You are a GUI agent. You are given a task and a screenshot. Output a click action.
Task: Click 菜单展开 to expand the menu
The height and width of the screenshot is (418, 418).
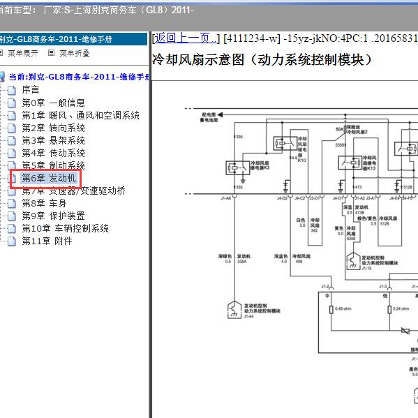[x=22, y=53]
